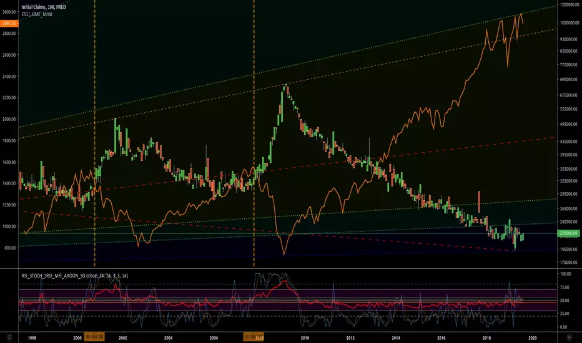Click the 800.00 left axis label
The width and height of the screenshot is (582, 343).
pyautogui.click(x=10, y=248)
